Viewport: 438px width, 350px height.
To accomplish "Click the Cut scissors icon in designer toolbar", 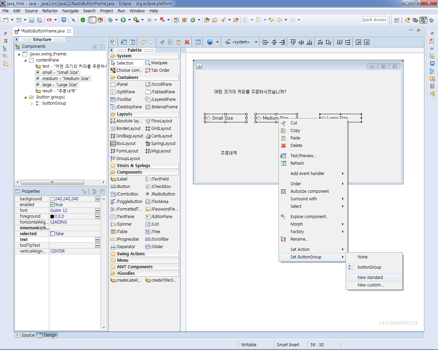I will [162, 42].
